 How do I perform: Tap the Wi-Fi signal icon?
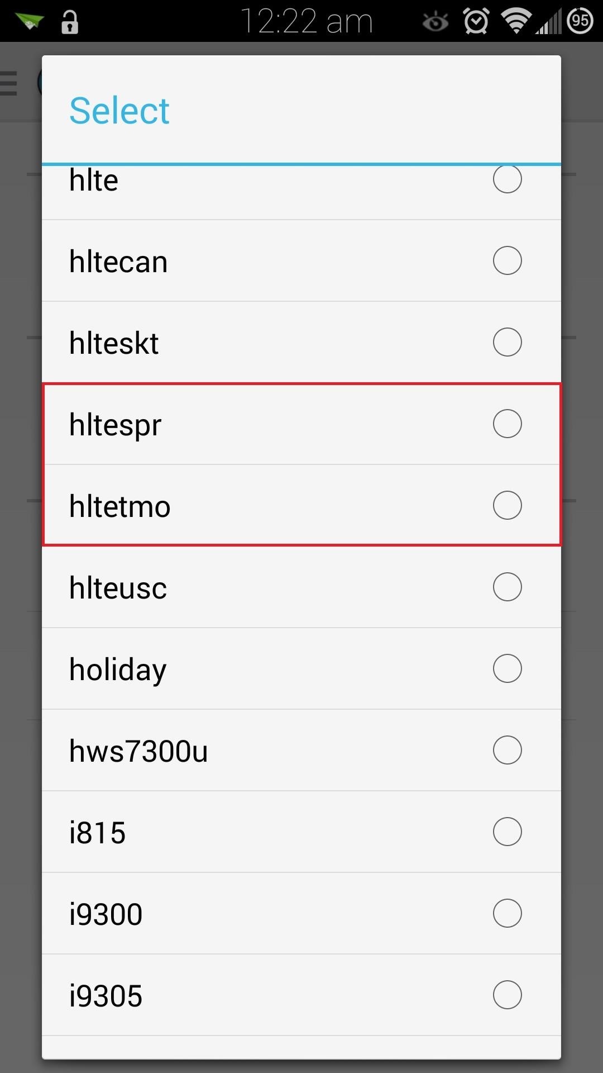coord(516,21)
